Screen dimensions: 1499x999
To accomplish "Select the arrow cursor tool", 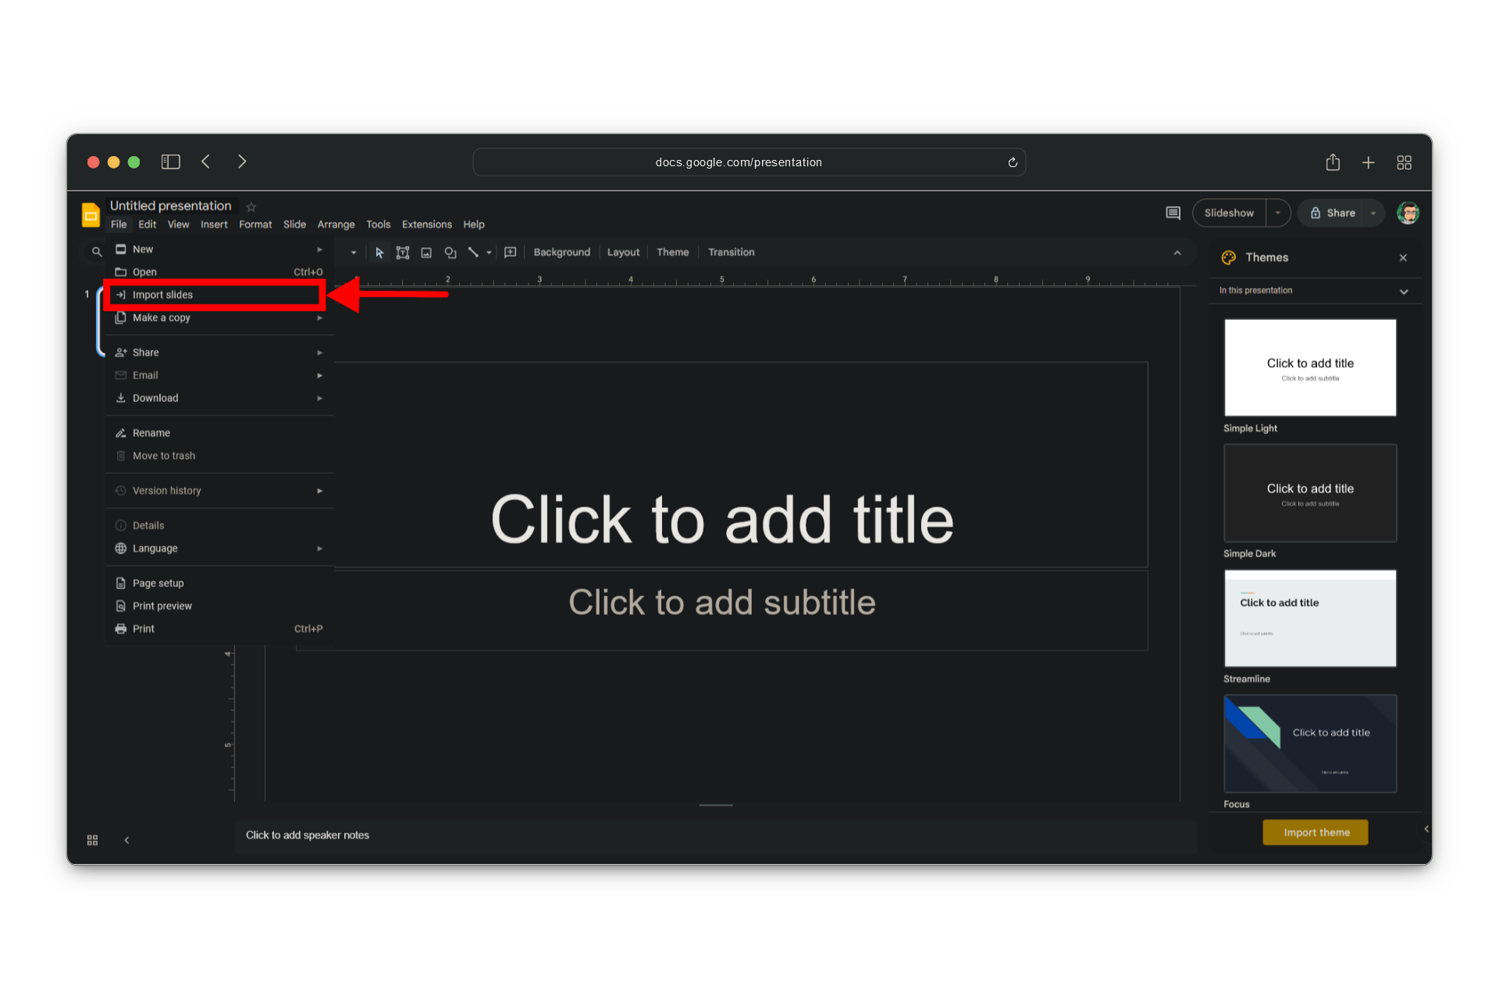I will click(x=379, y=252).
